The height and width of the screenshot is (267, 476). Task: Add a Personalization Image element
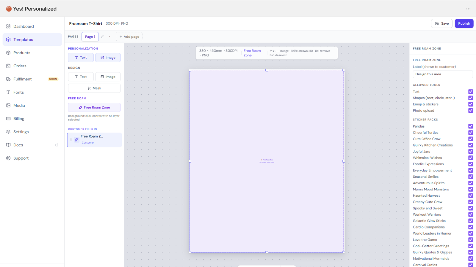[x=108, y=58]
